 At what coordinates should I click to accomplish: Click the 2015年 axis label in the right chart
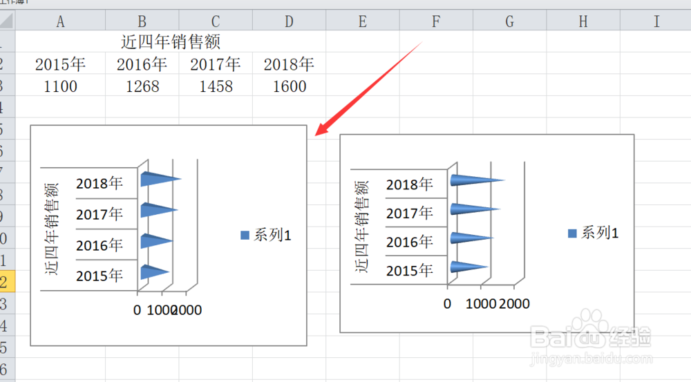[409, 270]
